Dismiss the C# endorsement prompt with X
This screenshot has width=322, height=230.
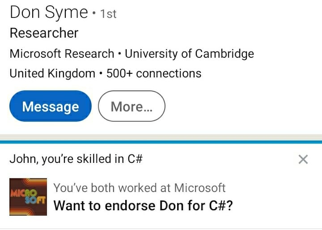tap(303, 159)
